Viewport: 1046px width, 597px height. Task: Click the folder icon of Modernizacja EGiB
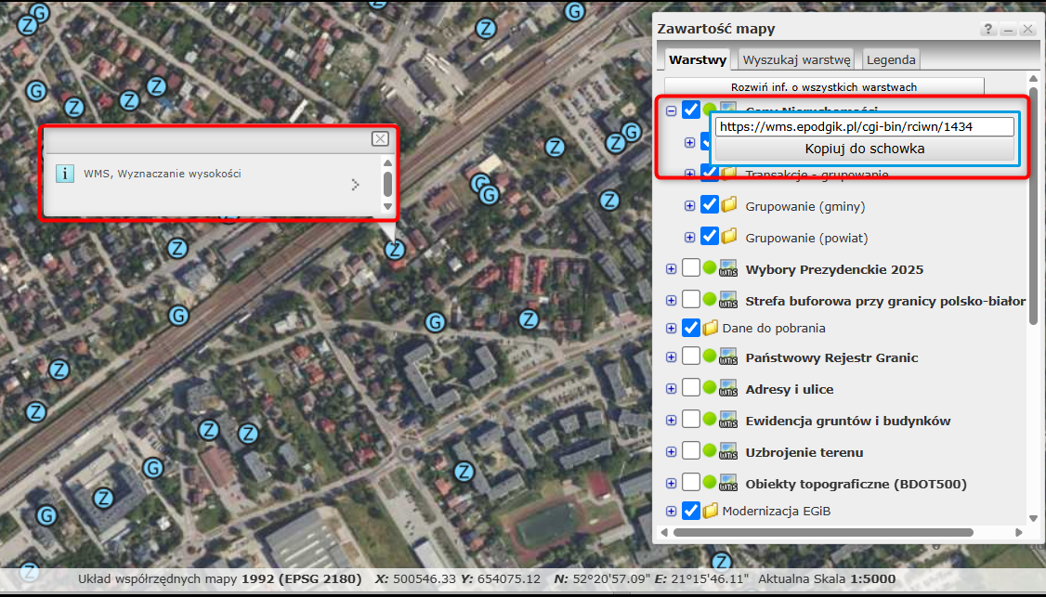click(711, 510)
